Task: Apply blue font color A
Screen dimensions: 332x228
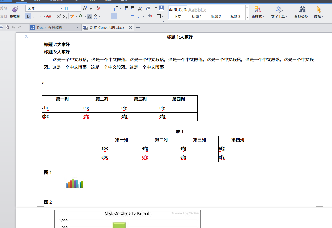Action: 81,16
